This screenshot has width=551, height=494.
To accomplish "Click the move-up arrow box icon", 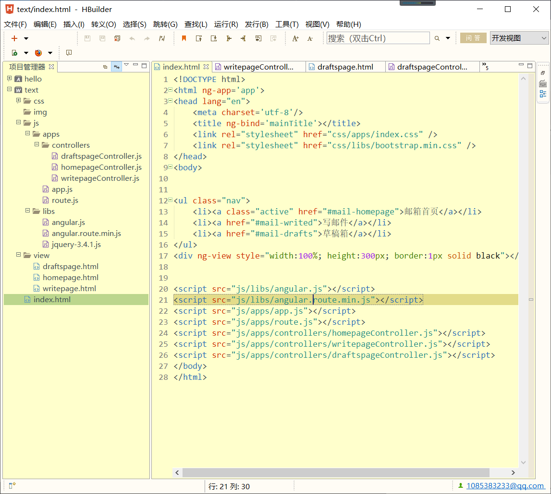I will pyautogui.click(x=199, y=38).
